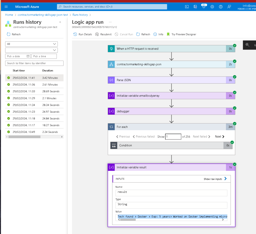Refresh the logic app run view
The width and height of the screenshot is (256, 234).
[143, 34]
